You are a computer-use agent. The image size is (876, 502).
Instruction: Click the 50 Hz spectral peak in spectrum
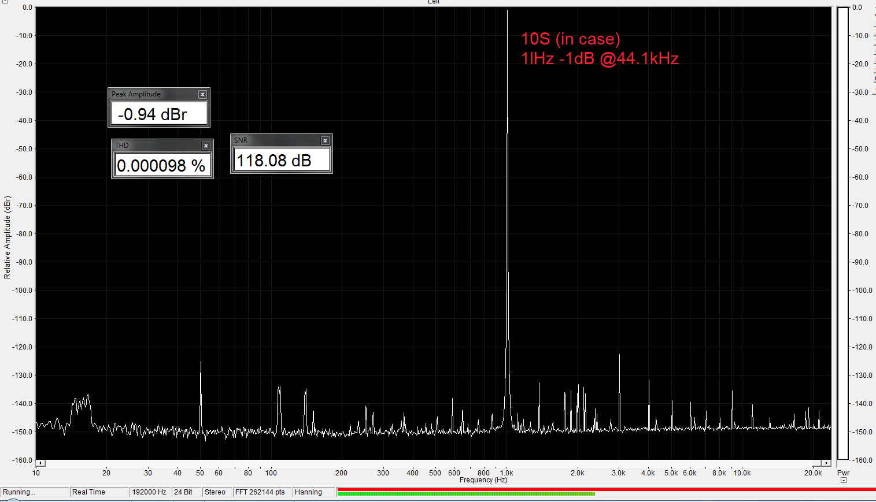click(201, 396)
